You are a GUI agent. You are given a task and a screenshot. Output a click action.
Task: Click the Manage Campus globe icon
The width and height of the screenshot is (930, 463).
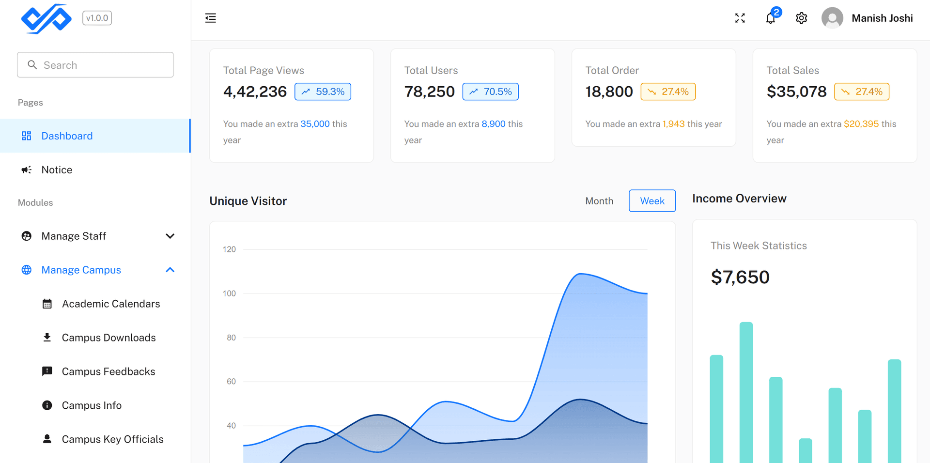[x=27, y=270]
